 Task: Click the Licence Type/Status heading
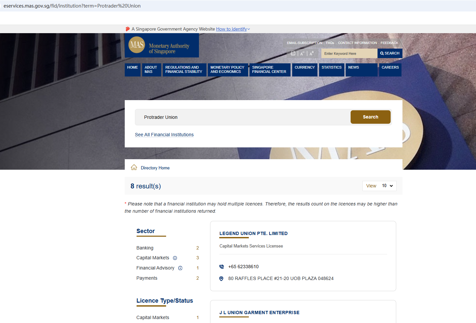(165, 301)
